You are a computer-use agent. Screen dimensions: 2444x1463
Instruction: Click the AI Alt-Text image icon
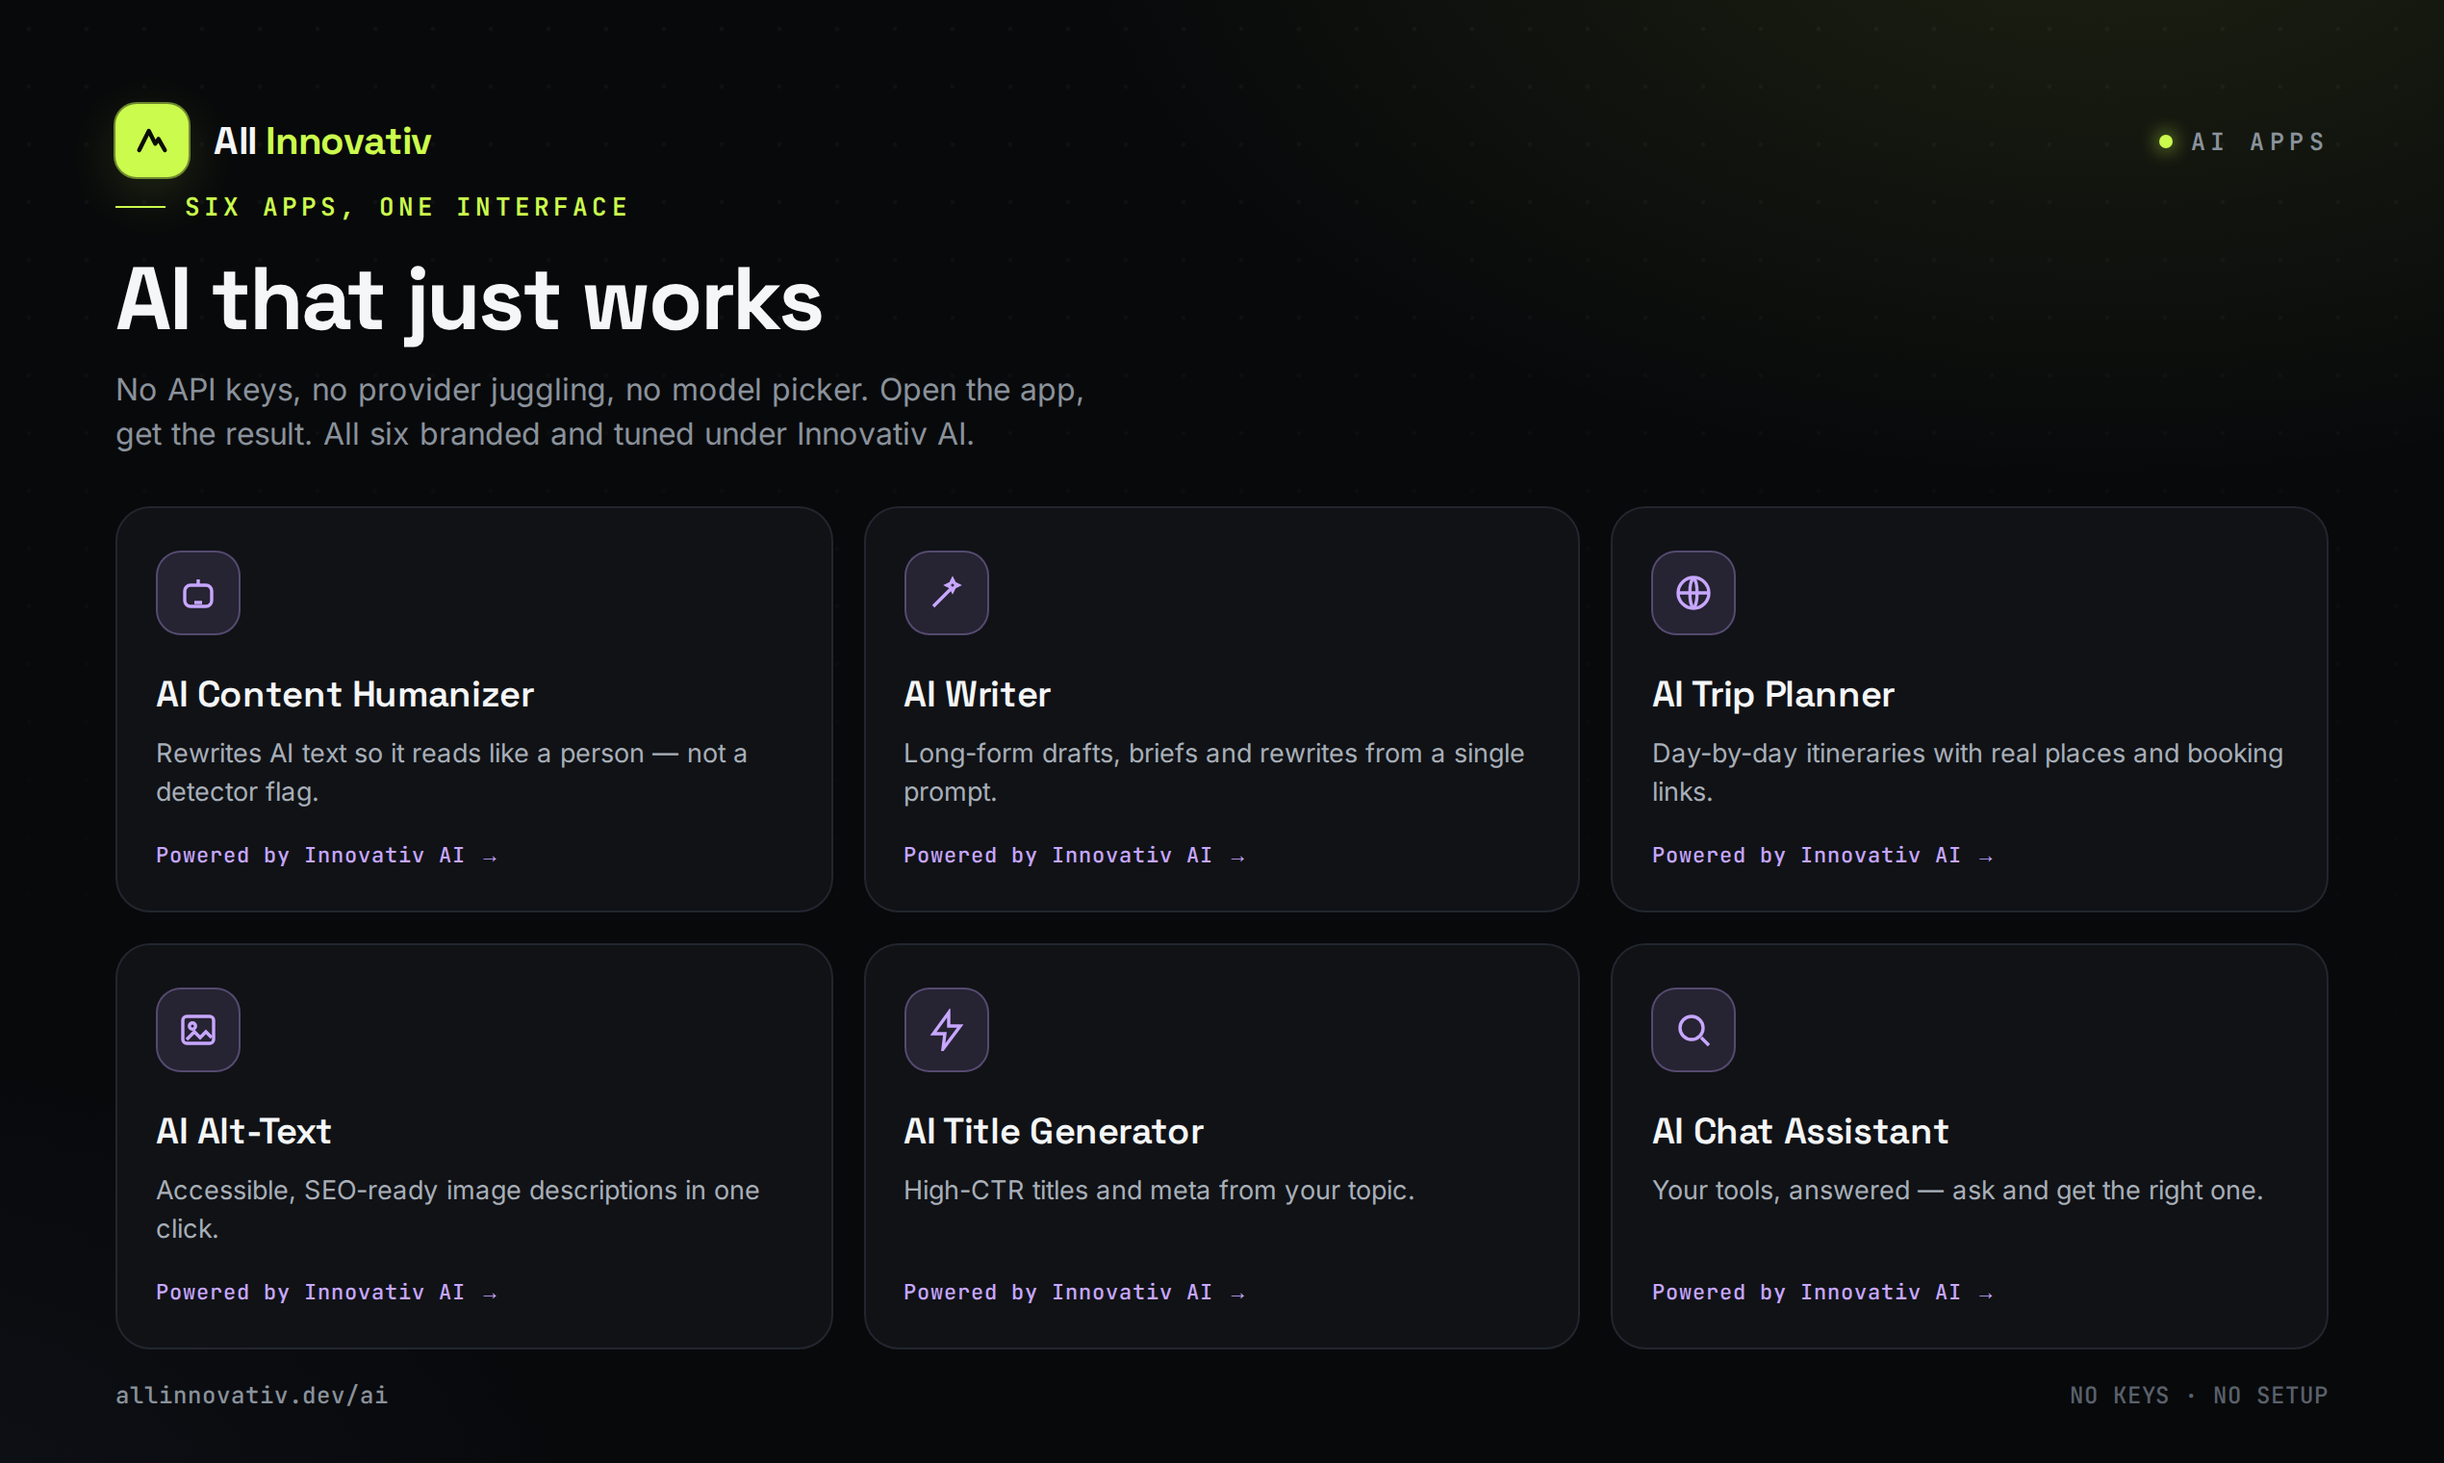coord(198,1029)
